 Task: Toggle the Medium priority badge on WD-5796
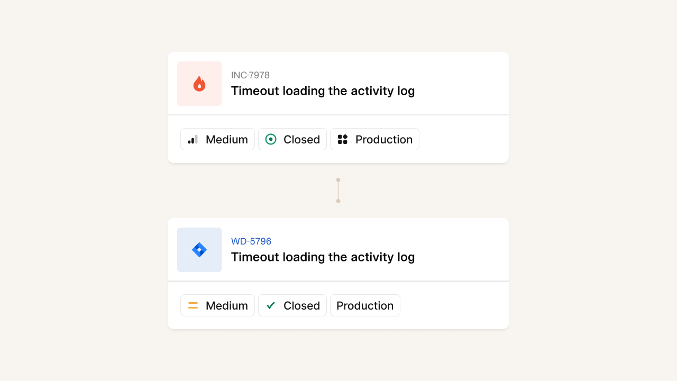[x=217, y=305]
